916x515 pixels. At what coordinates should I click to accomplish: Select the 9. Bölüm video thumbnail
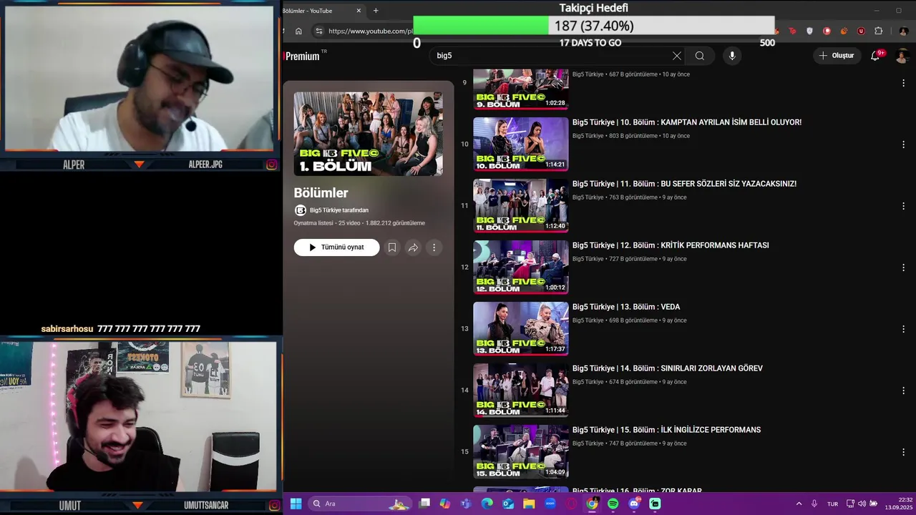click(x=521, y=89)
